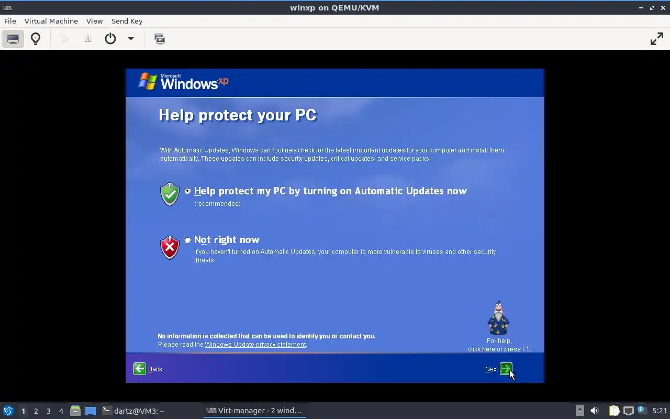Viewport: 670px width, 419px height.
Task: Switch to workspace 1
Action: coord(23,411)
